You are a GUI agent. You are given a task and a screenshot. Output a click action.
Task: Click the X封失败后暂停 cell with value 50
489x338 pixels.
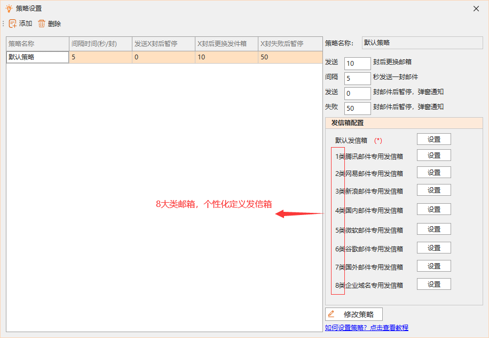pyautogui.click(x=290, y=57)
